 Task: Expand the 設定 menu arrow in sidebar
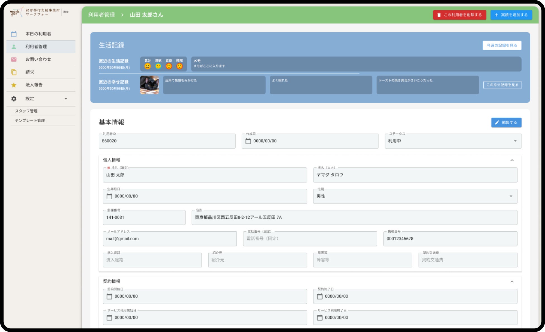point(66,99)
